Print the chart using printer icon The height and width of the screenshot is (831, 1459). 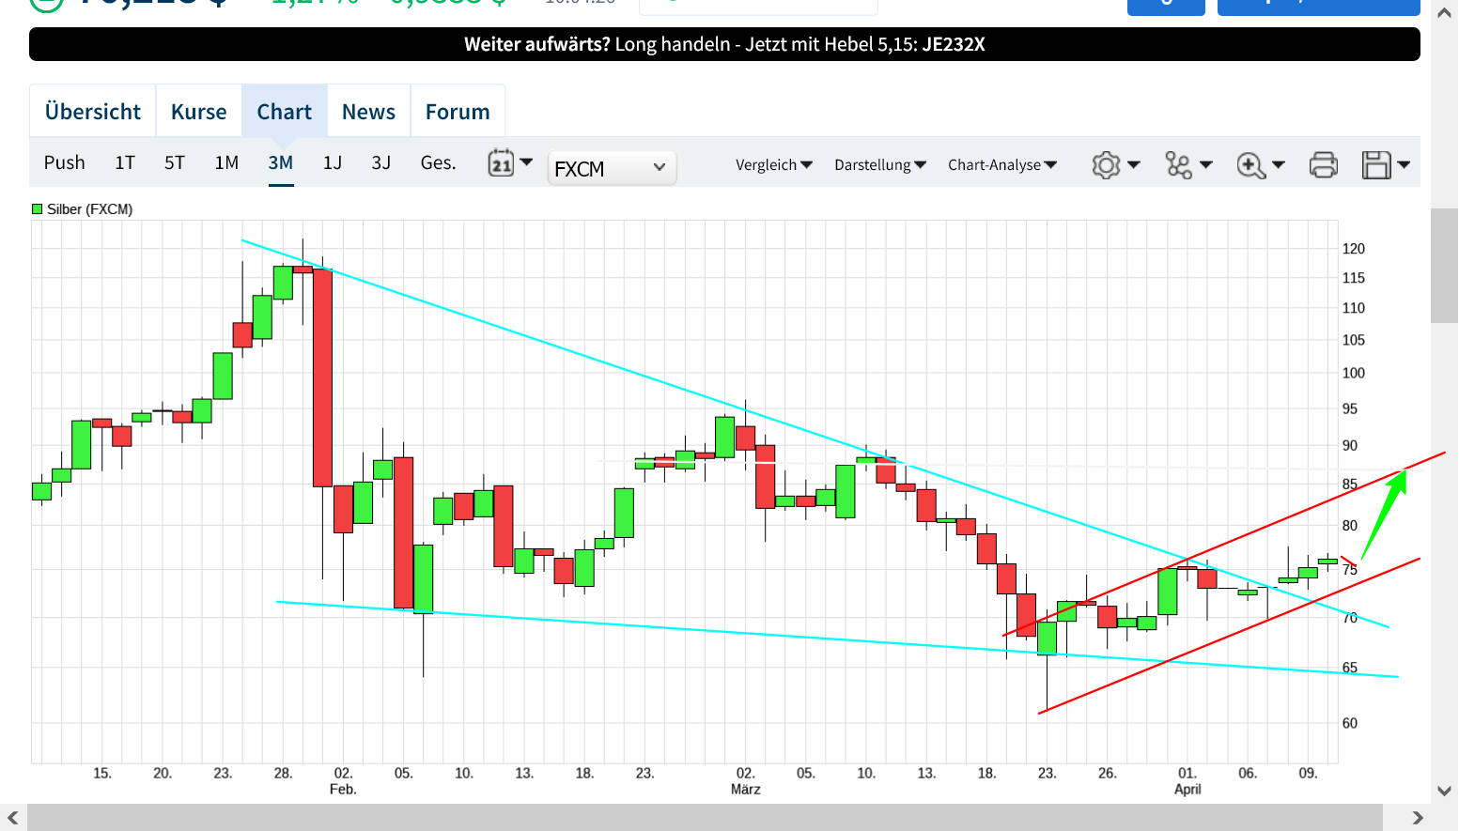point(1323,165)
